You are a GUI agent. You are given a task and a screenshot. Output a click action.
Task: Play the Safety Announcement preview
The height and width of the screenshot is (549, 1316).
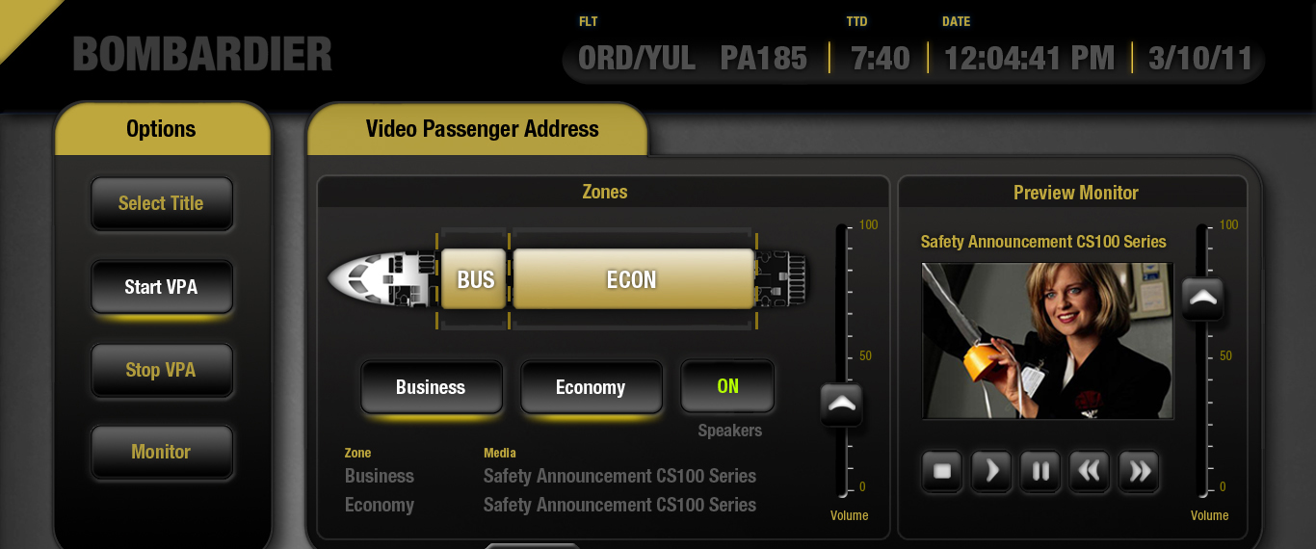[x=991, y=472]
